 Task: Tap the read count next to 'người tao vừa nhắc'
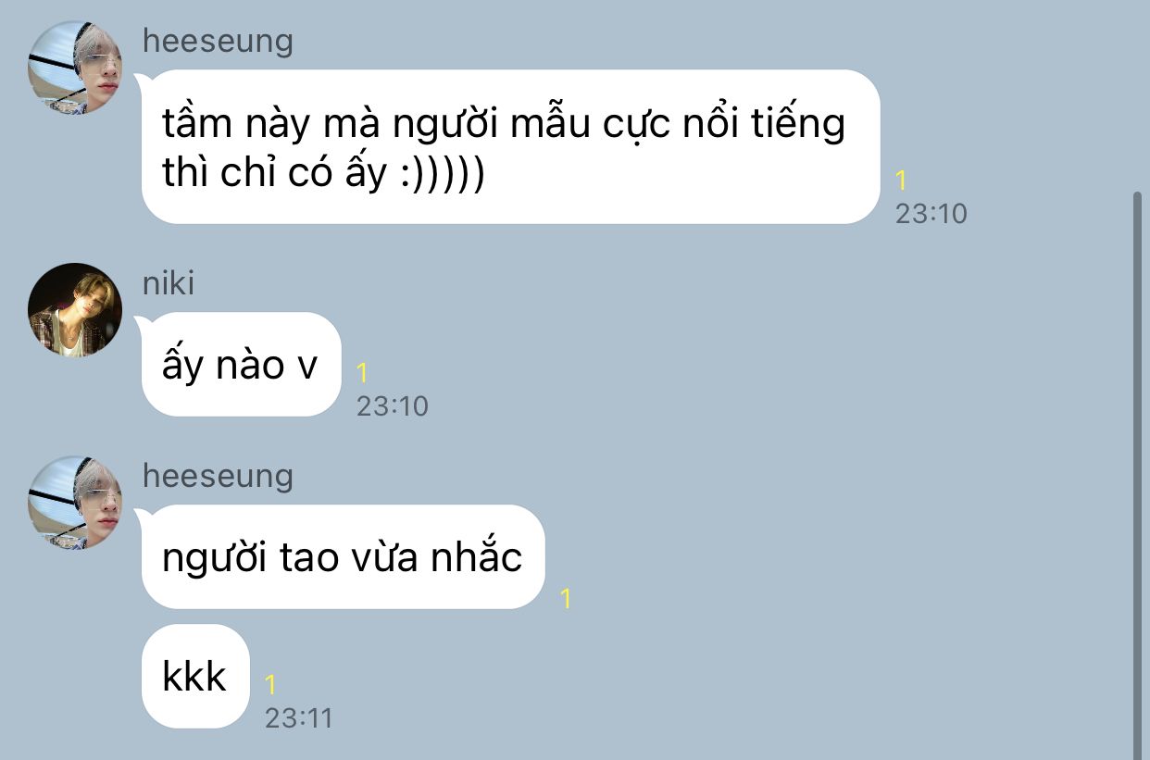click(x=566, y=599)
